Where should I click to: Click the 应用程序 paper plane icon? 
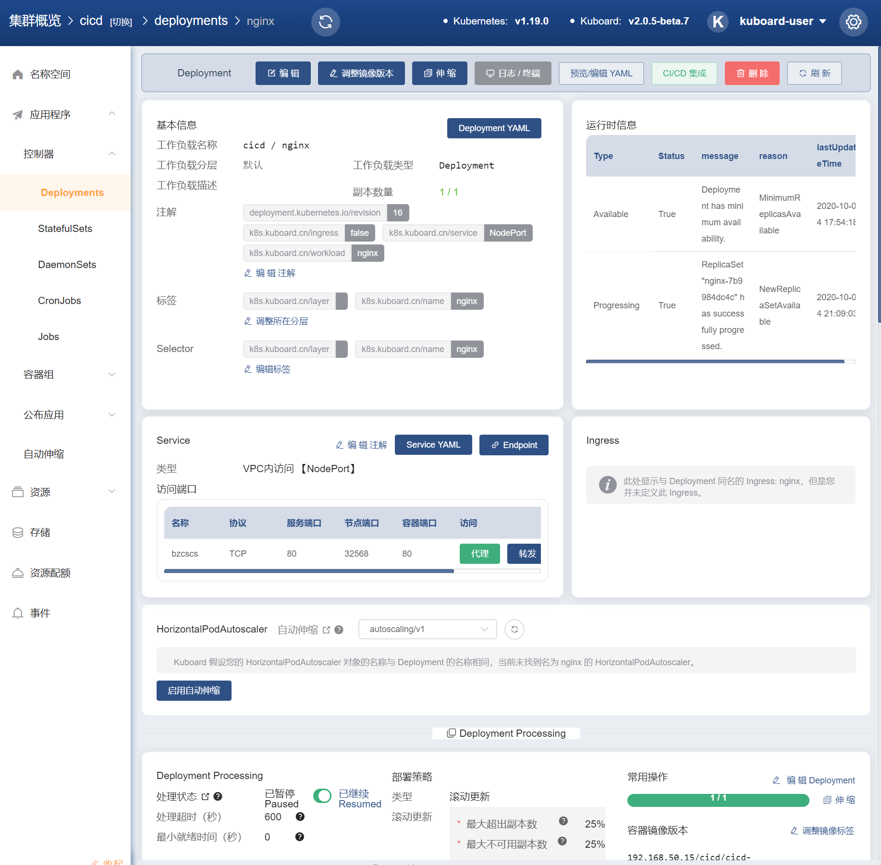pyautogui.click(x=18, y=114)
